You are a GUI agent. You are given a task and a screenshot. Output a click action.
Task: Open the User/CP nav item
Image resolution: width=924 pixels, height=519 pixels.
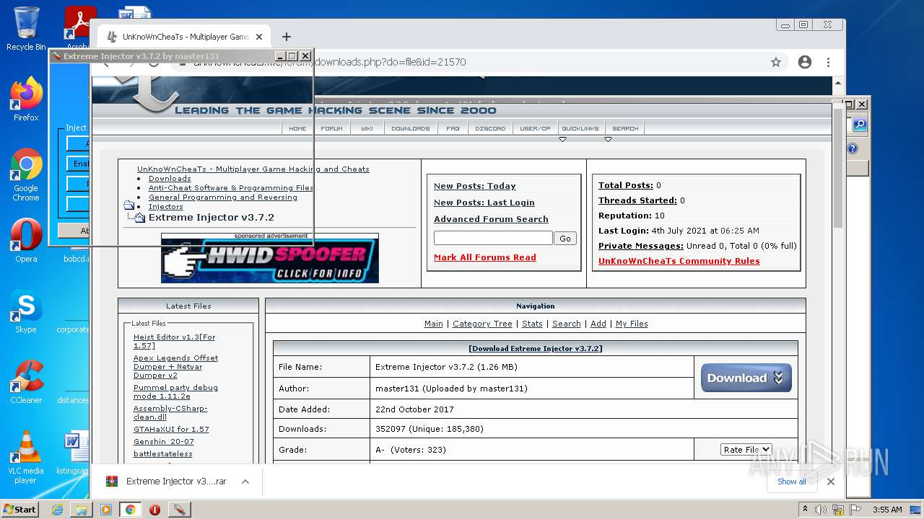[x=535, y=128]
